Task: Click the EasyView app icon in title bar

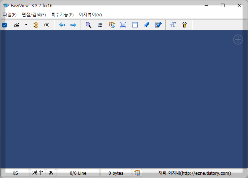Action: coord(6,6)
